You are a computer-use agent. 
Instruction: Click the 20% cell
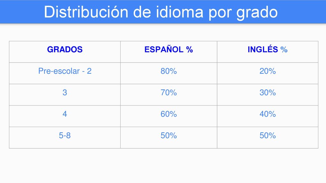267,73
